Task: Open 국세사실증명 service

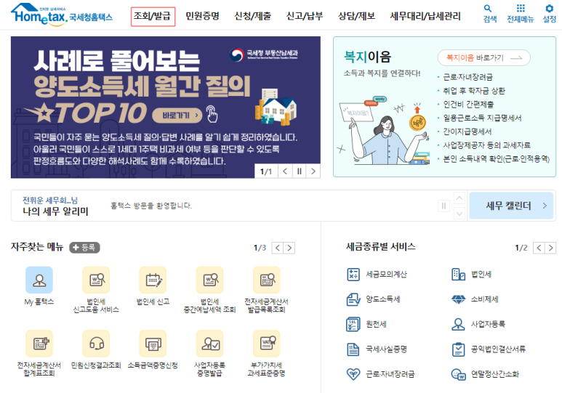Action: tap(377, 349)
